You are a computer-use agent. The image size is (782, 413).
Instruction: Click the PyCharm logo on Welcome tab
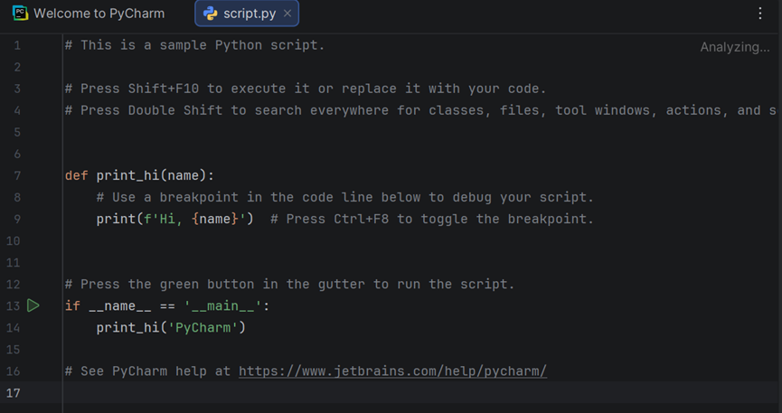21,13
